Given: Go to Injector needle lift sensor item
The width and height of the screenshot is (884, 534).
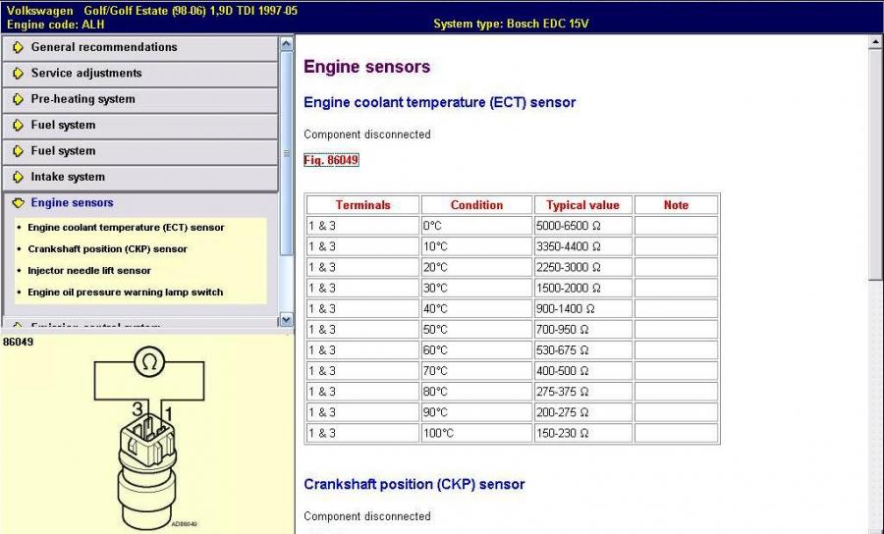Looking at the screenshot, I should coord(89,270).
